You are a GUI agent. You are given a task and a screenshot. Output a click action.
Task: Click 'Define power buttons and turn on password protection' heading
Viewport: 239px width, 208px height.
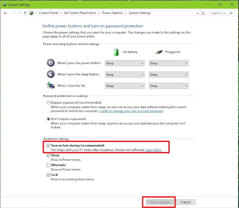pyautogui.click(x=93, y=26)
